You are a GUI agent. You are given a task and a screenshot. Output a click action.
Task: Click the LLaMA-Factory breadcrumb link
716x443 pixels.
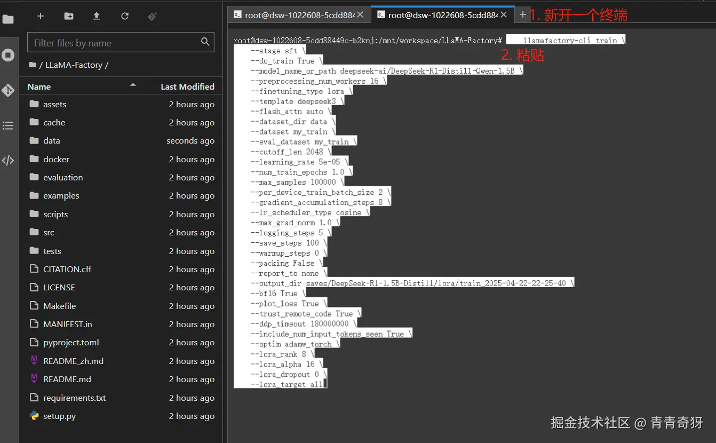point(74,65)
